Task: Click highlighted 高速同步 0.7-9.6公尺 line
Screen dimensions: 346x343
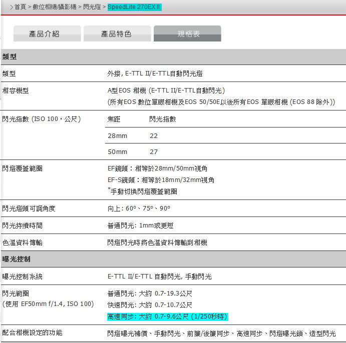Action: [167, 316]
